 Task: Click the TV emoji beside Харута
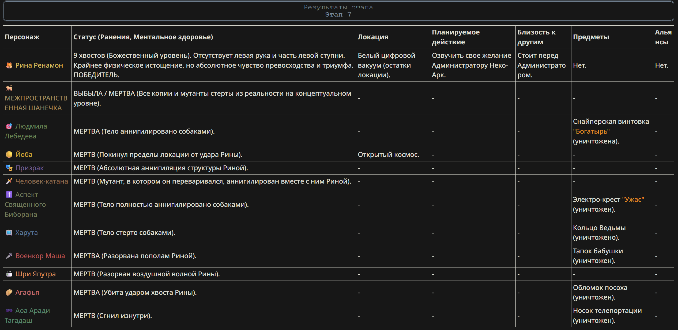click(x=9, y=232)
